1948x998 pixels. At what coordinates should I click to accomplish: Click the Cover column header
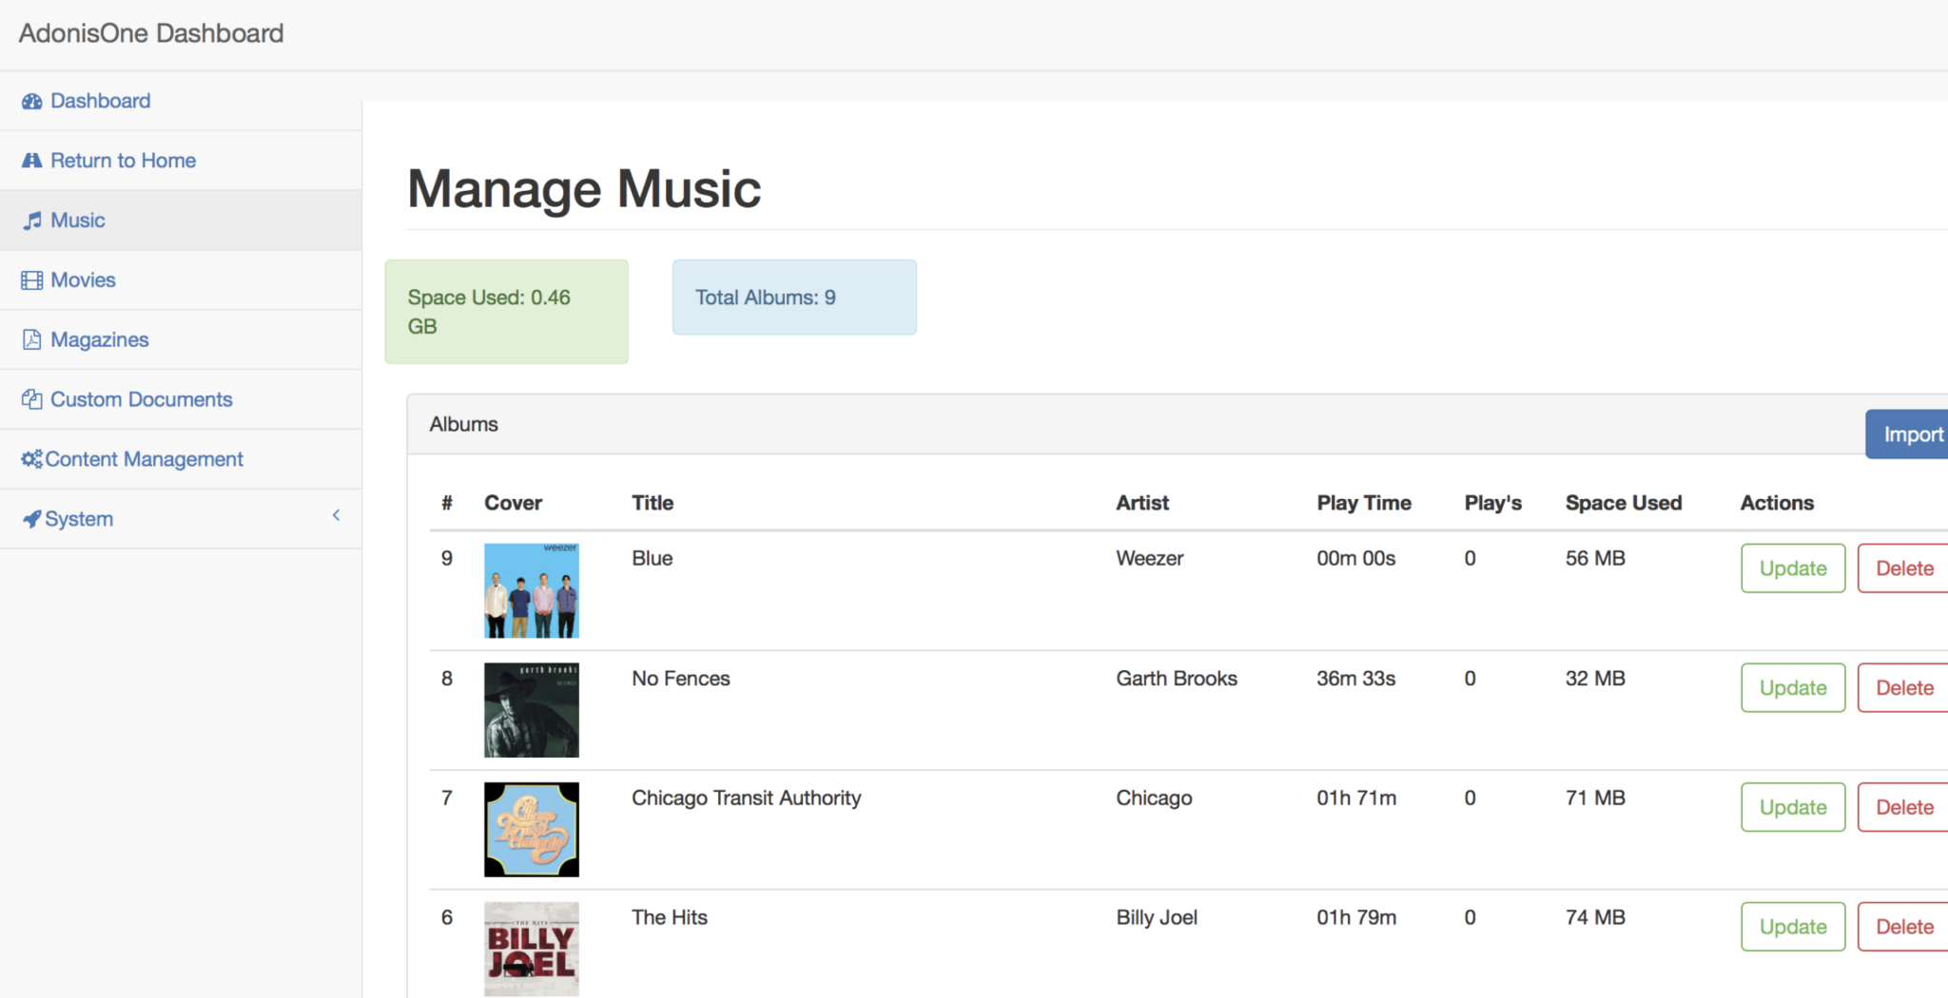tap(514, 503)
